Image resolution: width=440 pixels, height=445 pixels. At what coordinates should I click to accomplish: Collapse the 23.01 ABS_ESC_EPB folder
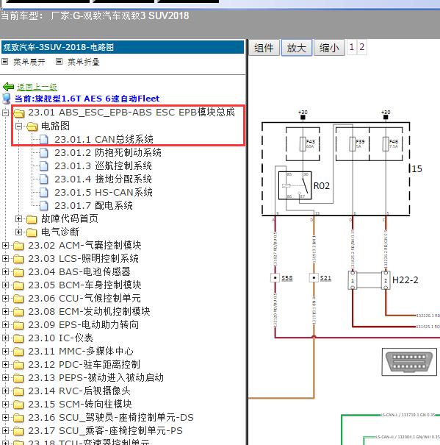pos(5,113)
